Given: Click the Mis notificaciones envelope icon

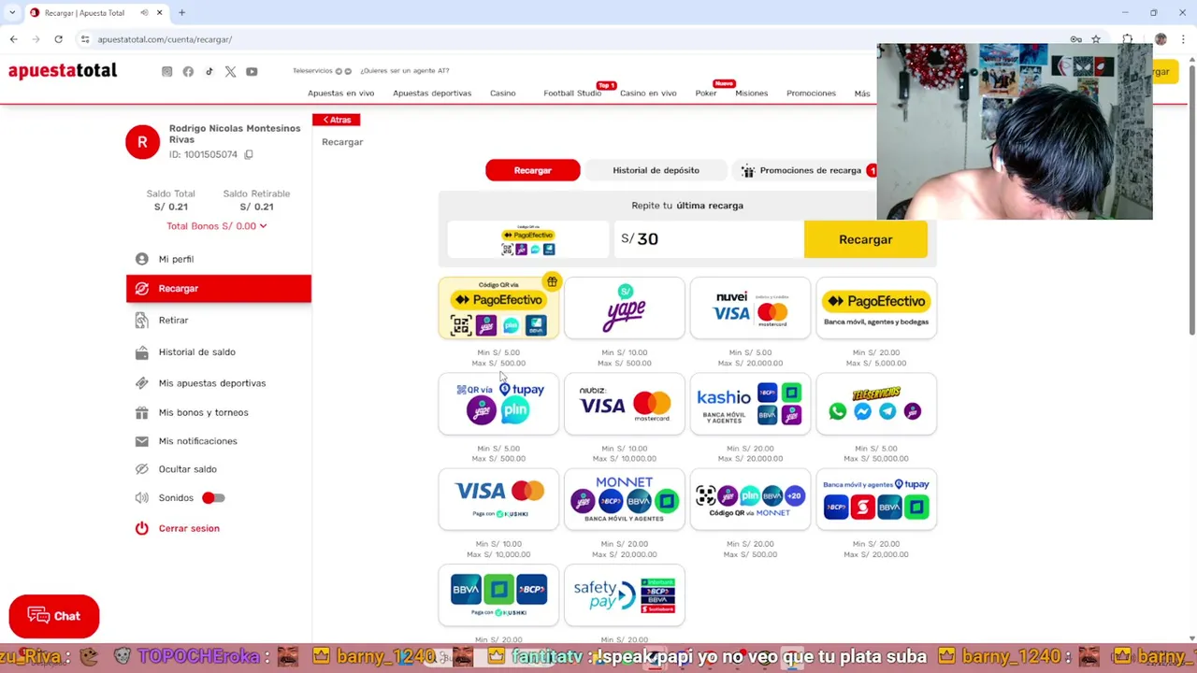Looking at the screenshot, I should point(142,441).
